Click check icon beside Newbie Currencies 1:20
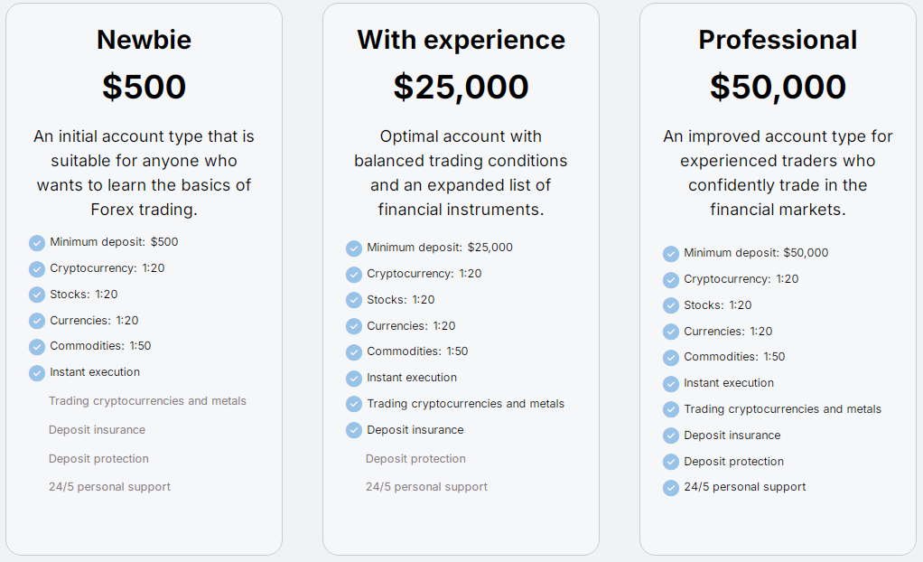923x562 pixels. pyautogui.click(x=37, y=321)
